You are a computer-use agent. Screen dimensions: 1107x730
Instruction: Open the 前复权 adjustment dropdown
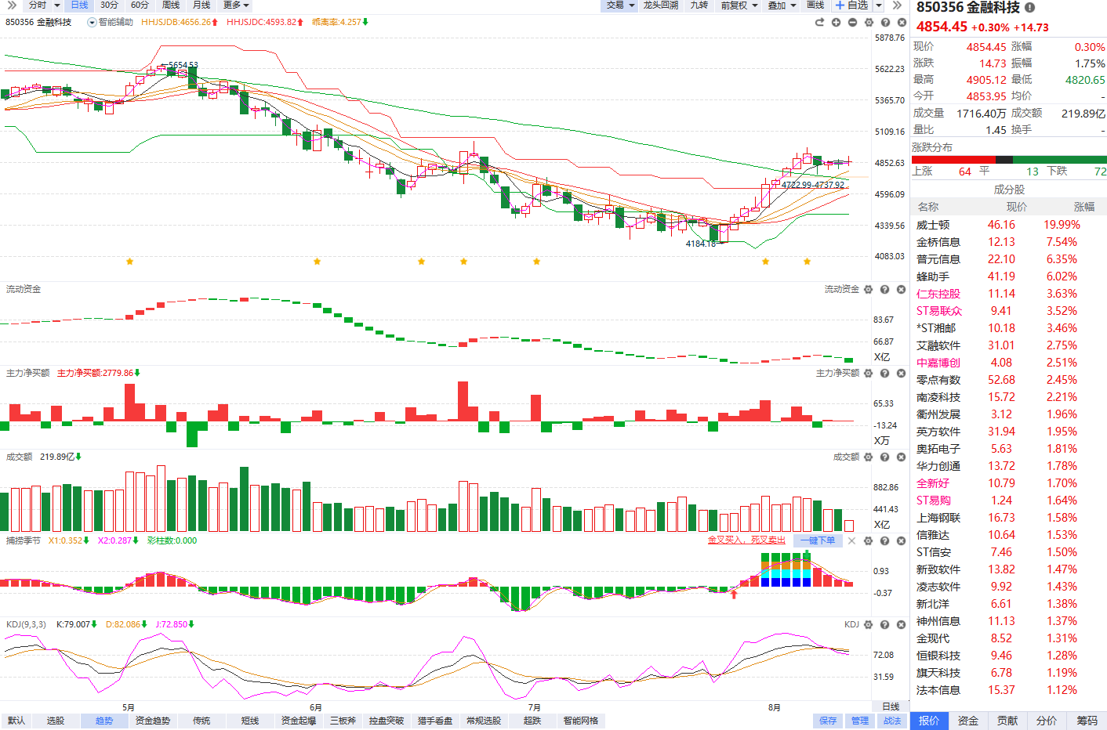(x=739, y=5)
